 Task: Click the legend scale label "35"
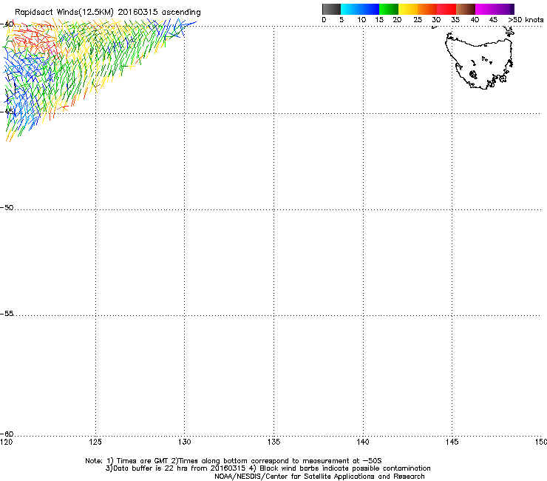coord(455,20)
